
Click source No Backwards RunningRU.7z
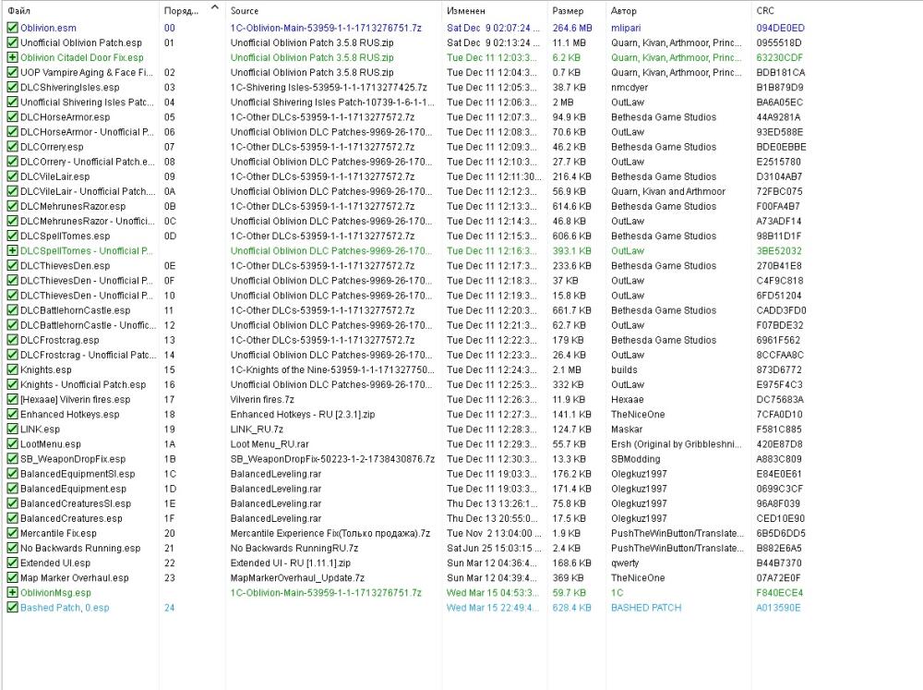[294, 548]
